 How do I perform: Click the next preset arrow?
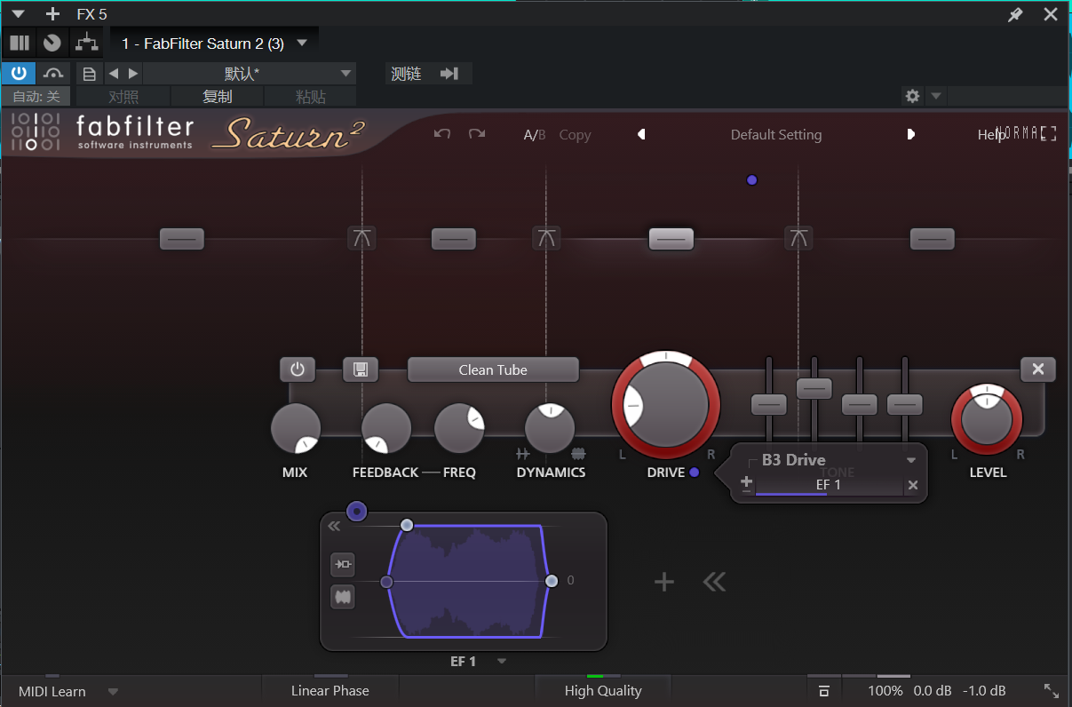910,135
